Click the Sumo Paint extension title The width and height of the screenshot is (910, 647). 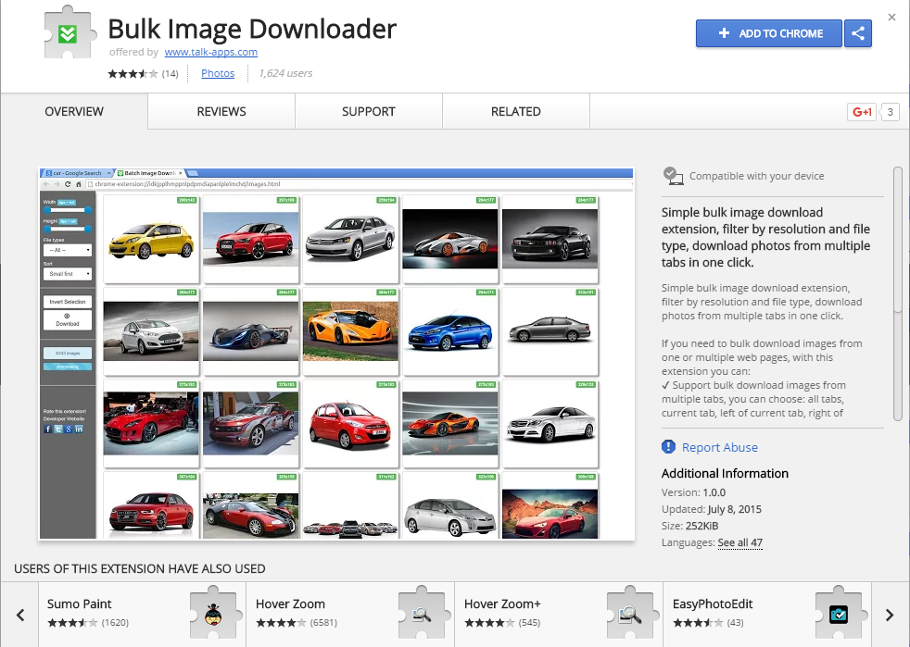[80, 603]
